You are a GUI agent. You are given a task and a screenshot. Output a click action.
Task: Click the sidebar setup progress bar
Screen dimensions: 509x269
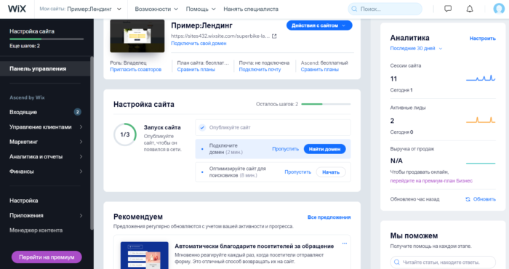tap(47, 39)
